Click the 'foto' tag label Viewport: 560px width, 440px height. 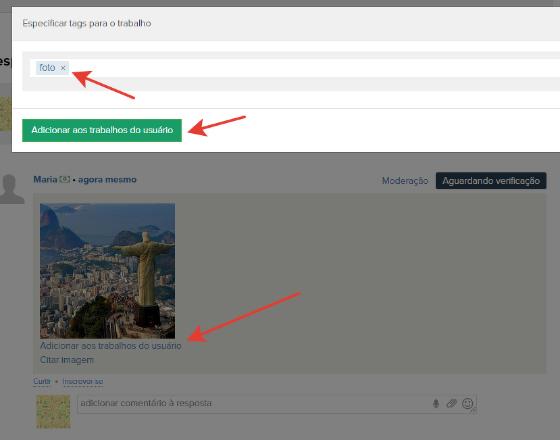pyautogui.click(x=47, y=68)
